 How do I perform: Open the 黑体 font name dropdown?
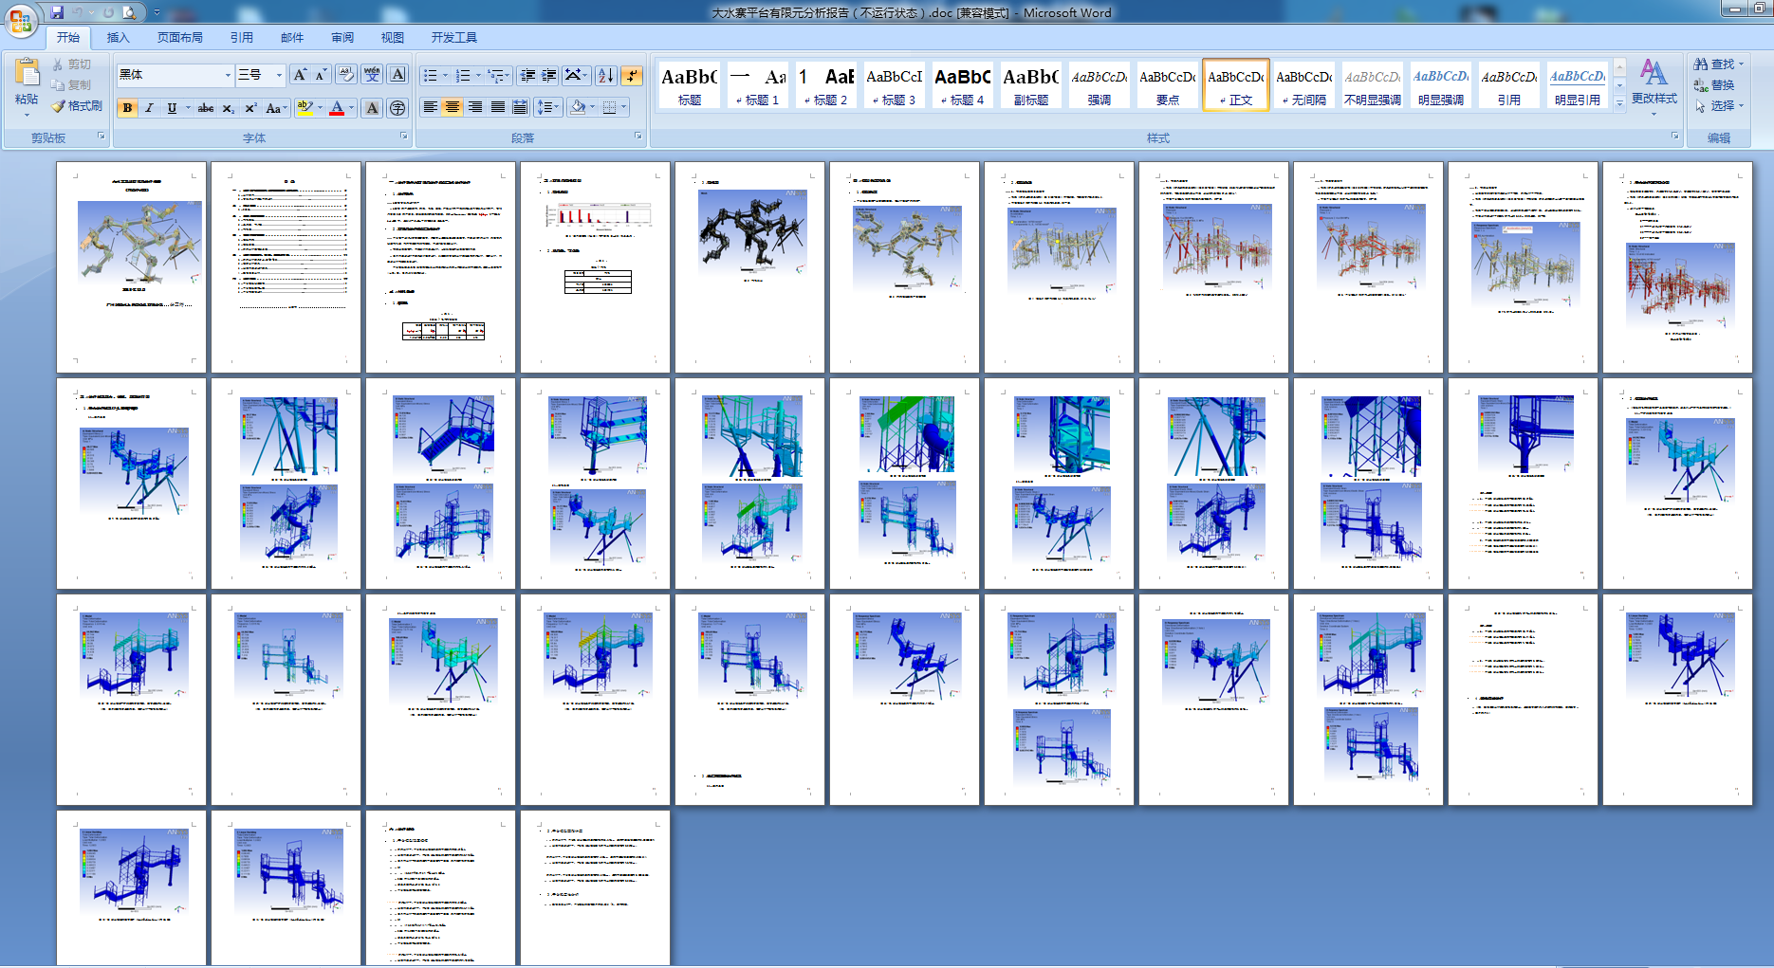click(228, 75)
